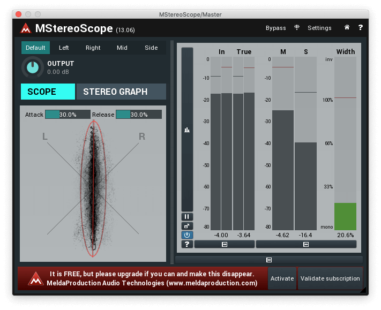Click the MeldaProduction logo in header
This screenshot has height=310, width=381.
(26, 28)
